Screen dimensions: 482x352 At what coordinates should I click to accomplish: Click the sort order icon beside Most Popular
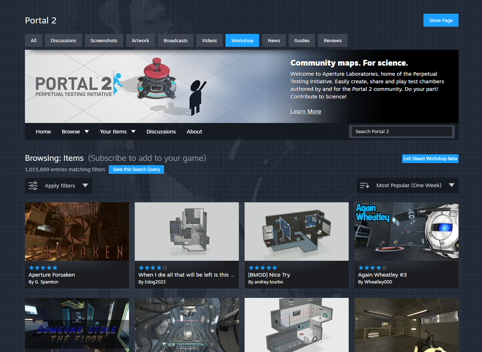[x=364, y=185]
